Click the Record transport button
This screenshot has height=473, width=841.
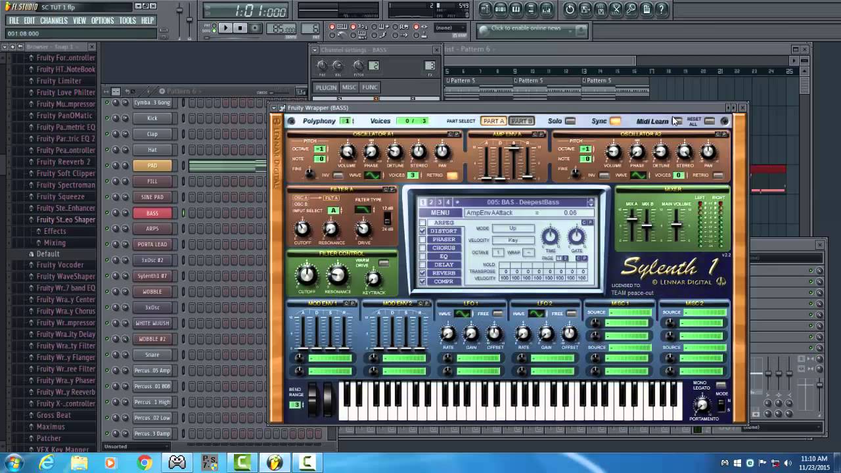[x=255, y=28]
